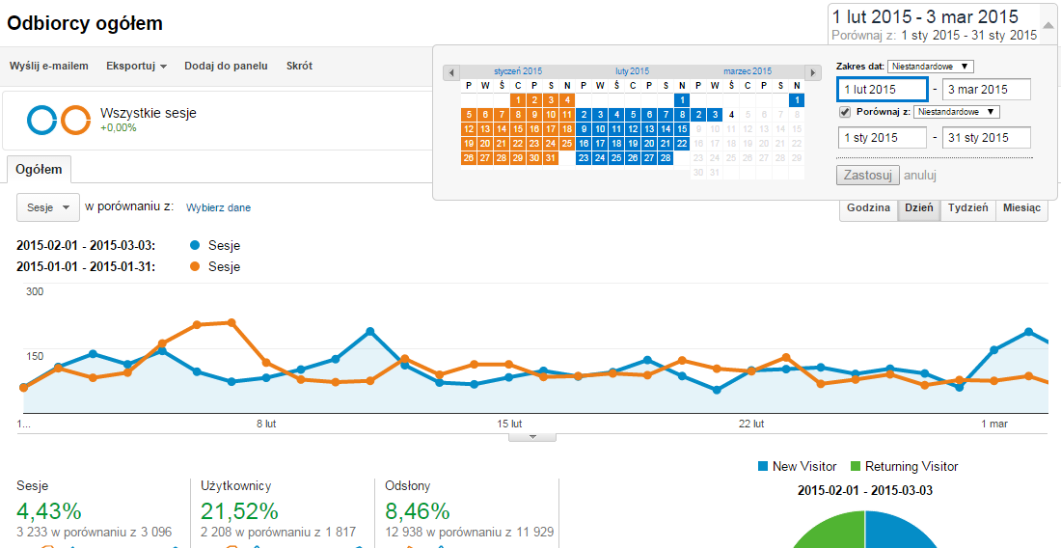
Task: Open the Eksportuj menu
Action: point(136,66)
